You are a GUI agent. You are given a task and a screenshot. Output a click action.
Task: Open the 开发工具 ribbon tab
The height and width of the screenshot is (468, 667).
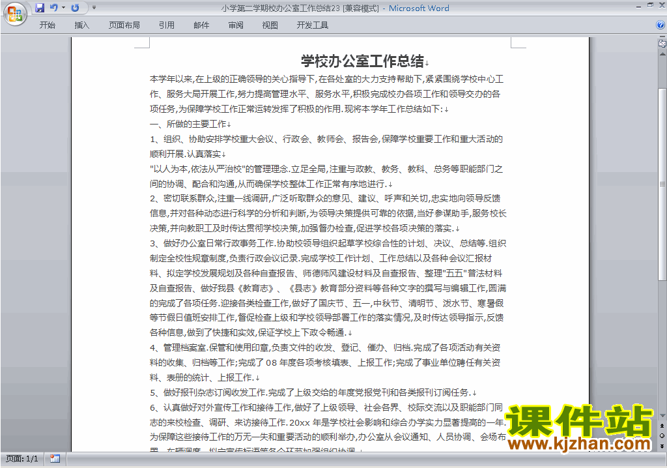click(x=313, y=25)
